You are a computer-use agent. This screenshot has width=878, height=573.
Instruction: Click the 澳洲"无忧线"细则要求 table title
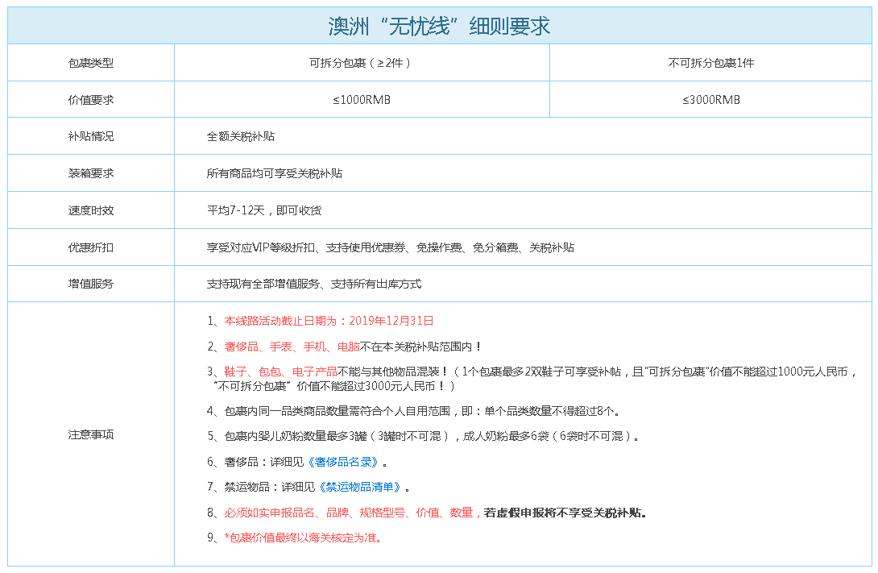[440, 26]
